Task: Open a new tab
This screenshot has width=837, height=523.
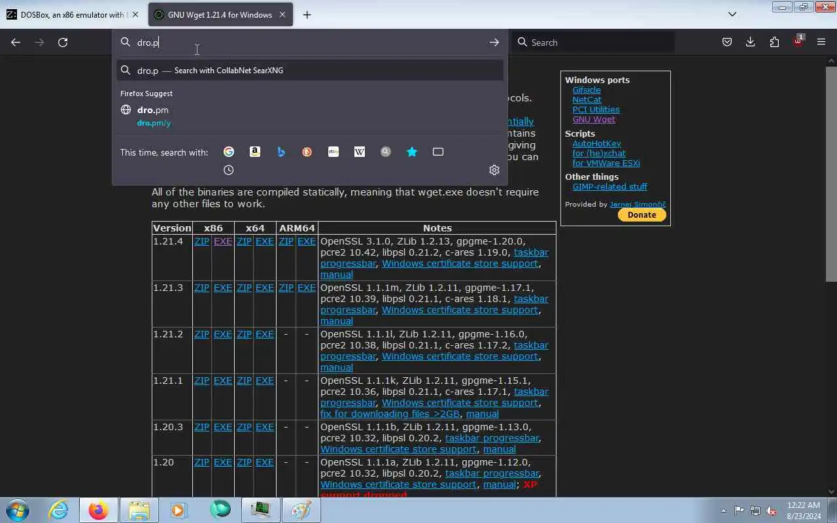Action: (x=307, y=15)
